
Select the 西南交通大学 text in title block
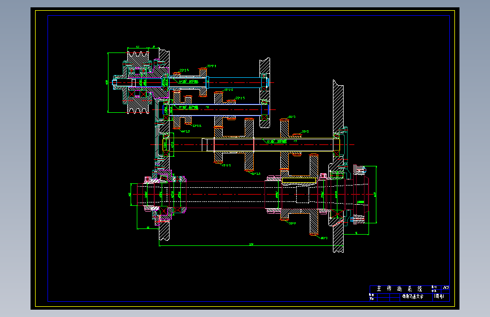(x=413, y=297)
